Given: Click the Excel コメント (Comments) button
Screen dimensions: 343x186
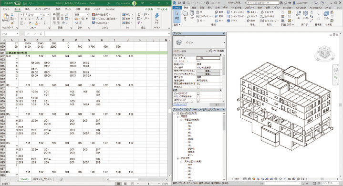Looking at the screenshot, I should click(x=163, y=9).
